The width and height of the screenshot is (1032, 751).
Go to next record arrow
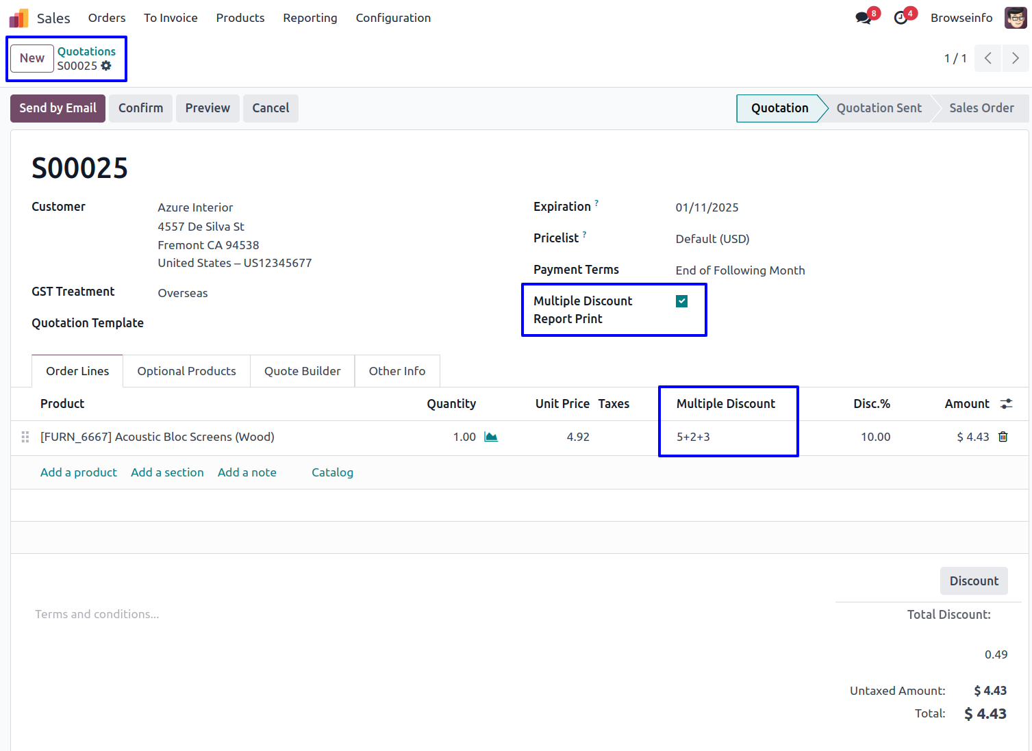click(1015, 58)
